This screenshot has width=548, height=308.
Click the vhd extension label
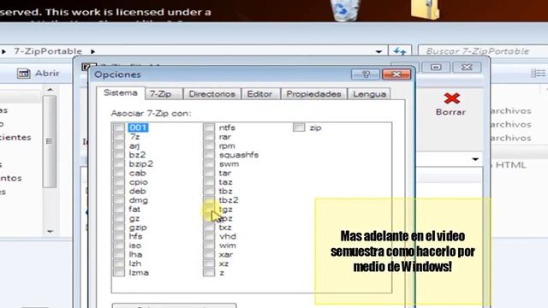[x=228, y=236]
